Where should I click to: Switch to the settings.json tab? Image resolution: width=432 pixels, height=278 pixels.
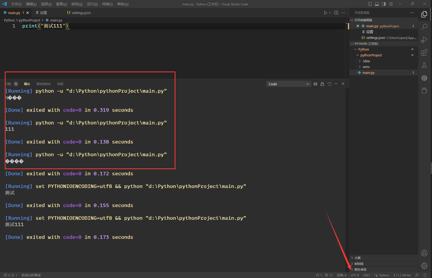point(81,13)
